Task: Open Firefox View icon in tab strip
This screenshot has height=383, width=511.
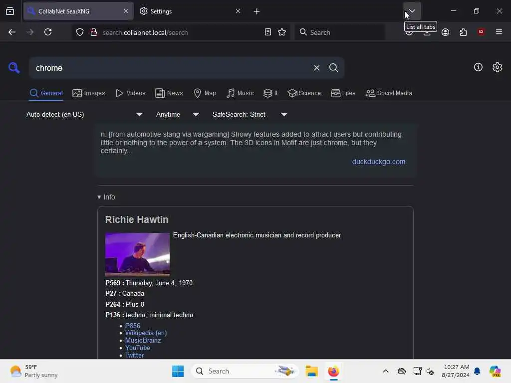Action: pos(10,11)
